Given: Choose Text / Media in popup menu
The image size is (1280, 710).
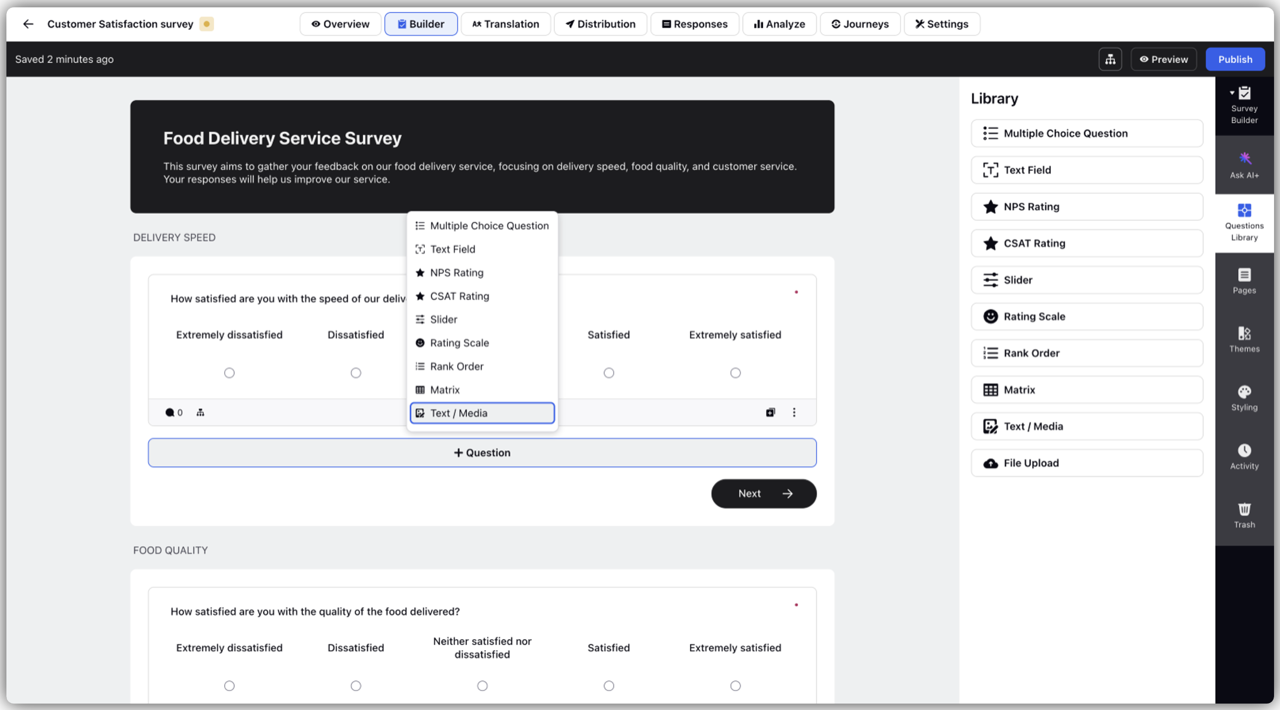Looking at the screenshot, I should (482, 413).
